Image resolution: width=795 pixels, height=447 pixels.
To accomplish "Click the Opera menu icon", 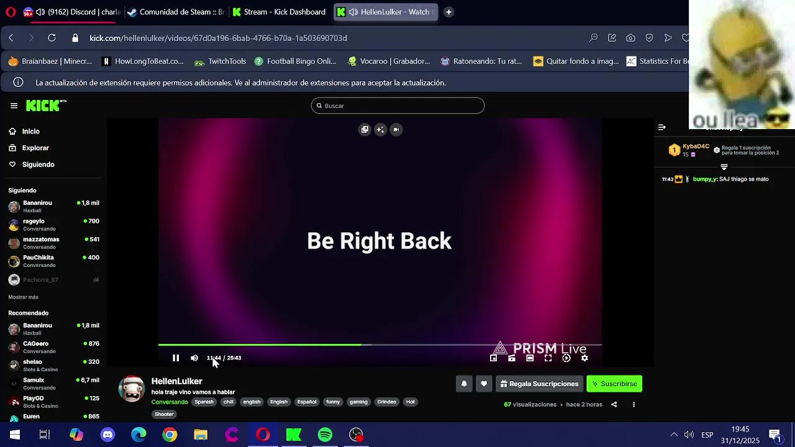I will 11,12.
